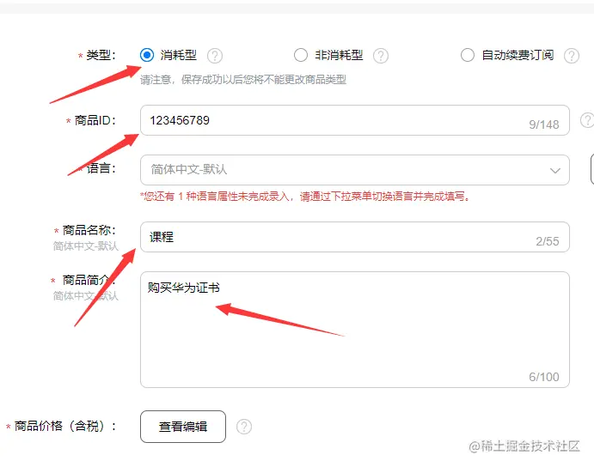The width and height of the screenshot is (594, 467).
Task: Click the 2/55 character counter
Action: [548, 241]
